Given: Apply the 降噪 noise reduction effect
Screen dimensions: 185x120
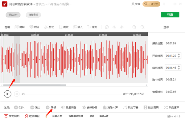Looking at the screenshot, I should point(51,107).
